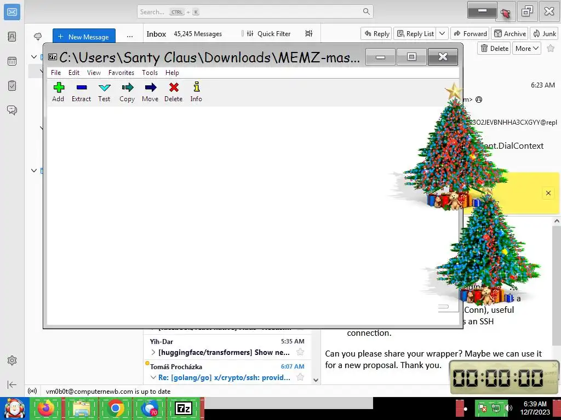Click the Santa Start button
Screen dimensions: 561x420
14,409
